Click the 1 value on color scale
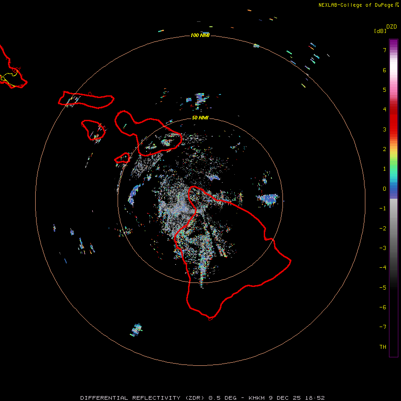The image size is (401, 401). [x=385, y=169]
